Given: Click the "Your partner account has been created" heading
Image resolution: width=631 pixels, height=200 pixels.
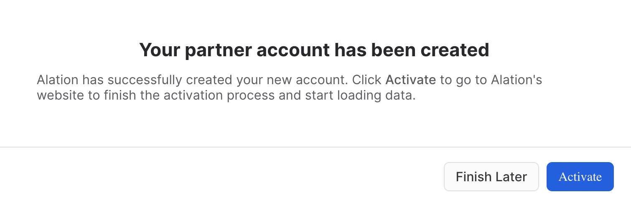Looking at the screenshot, I should click(314, 50).
